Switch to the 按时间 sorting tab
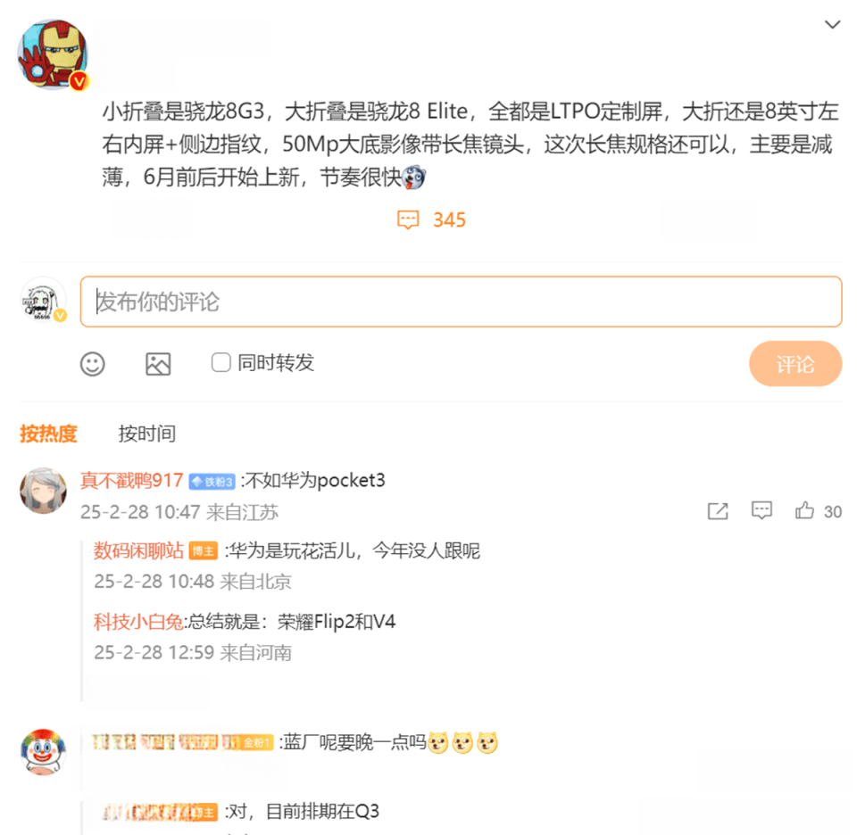Viewport: 857px width, 835px height. (147, 434)
